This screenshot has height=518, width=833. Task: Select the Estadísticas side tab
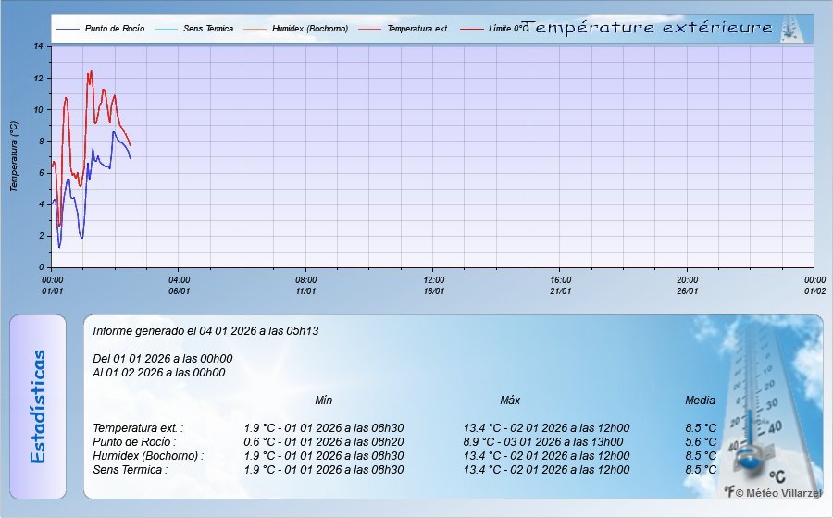(38, 407)
